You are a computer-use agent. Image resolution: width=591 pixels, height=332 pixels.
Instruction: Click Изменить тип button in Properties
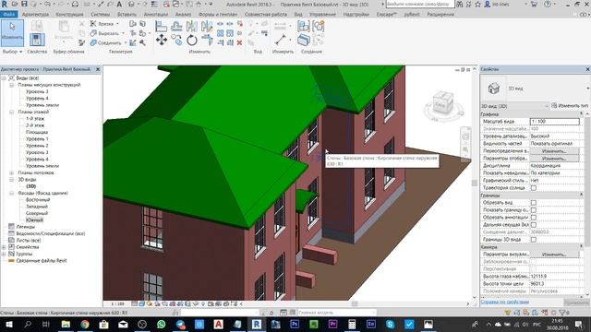[570, 106]
